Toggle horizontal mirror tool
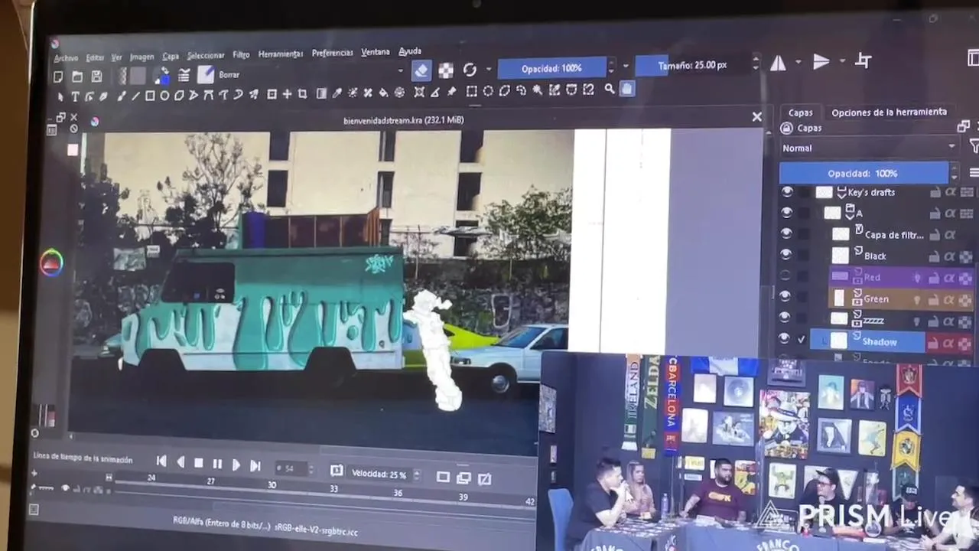 (778, 64)
